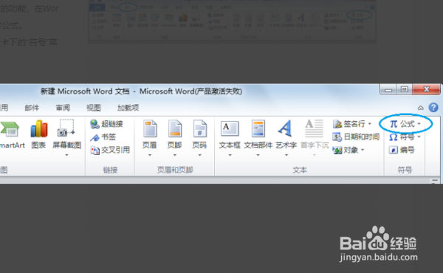The image size is (443, 273).
Task: Switch to the 视图 tab
Action: 94,108
